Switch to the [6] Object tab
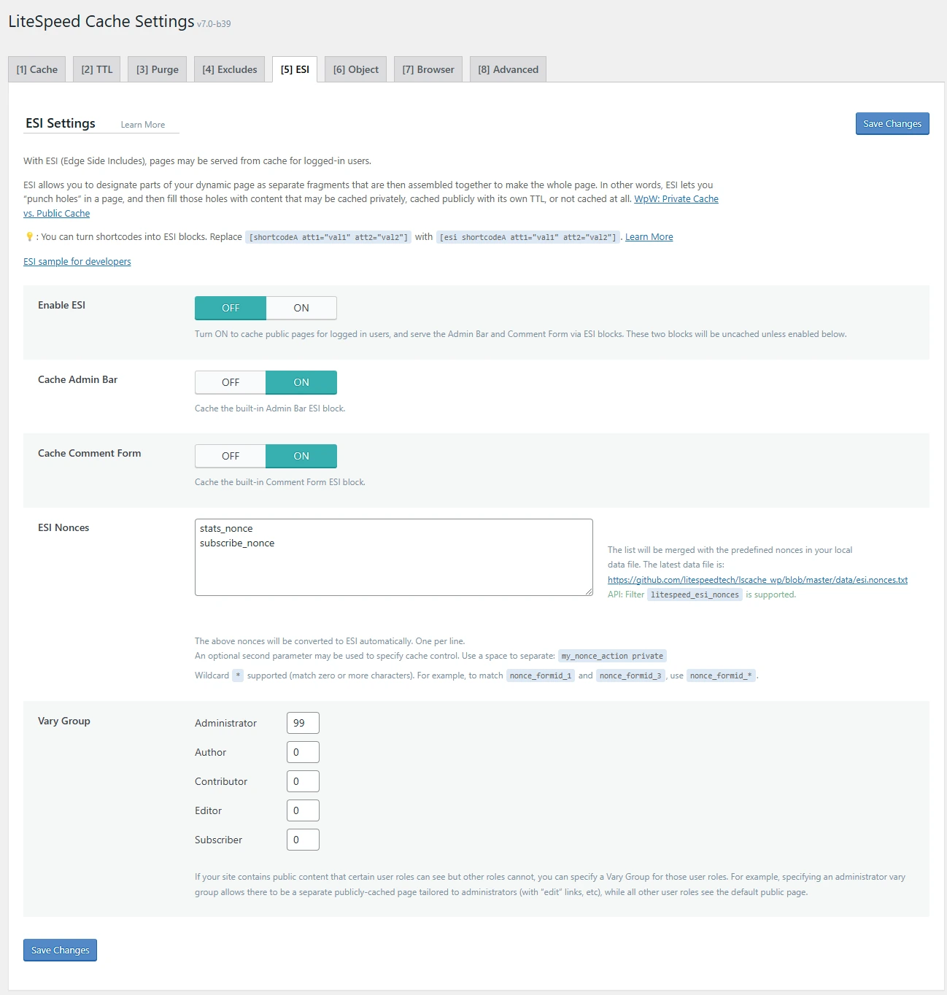The width and height of the screenshot is (947, 995). (356, 69)
